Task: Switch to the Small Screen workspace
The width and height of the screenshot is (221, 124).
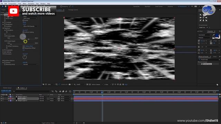Action: 159,7
